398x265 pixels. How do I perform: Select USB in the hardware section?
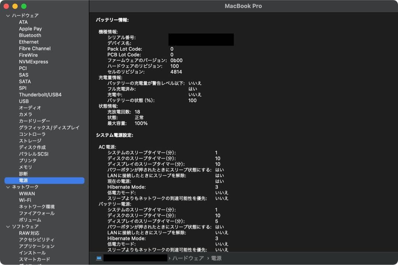pyautogui.click(x=23, y=101)
